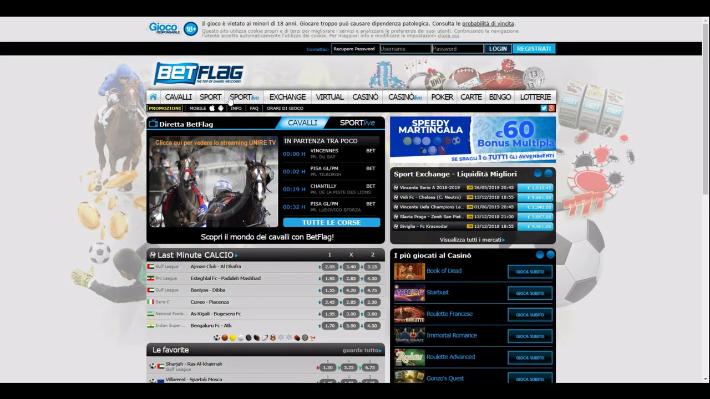Switch to CAVALLI tab in Diretta BetFlag
The image size is (710, 399).
tap(302, 123)
